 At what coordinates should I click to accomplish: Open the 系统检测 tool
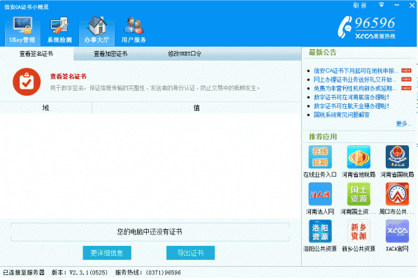pos(59,31)
